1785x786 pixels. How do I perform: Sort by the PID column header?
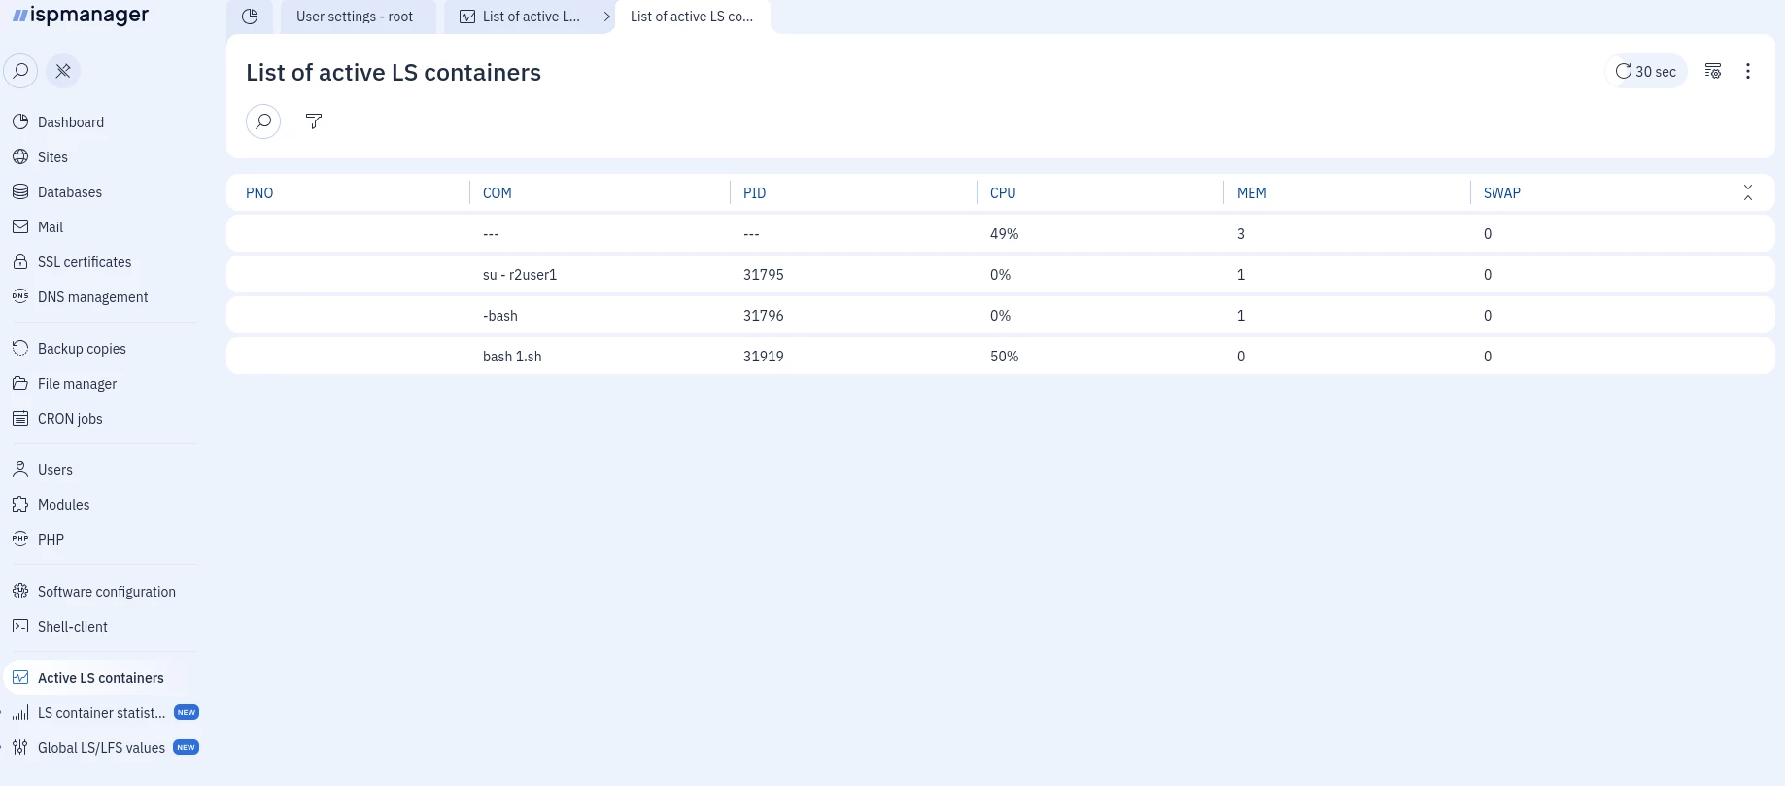coord(755,193)
